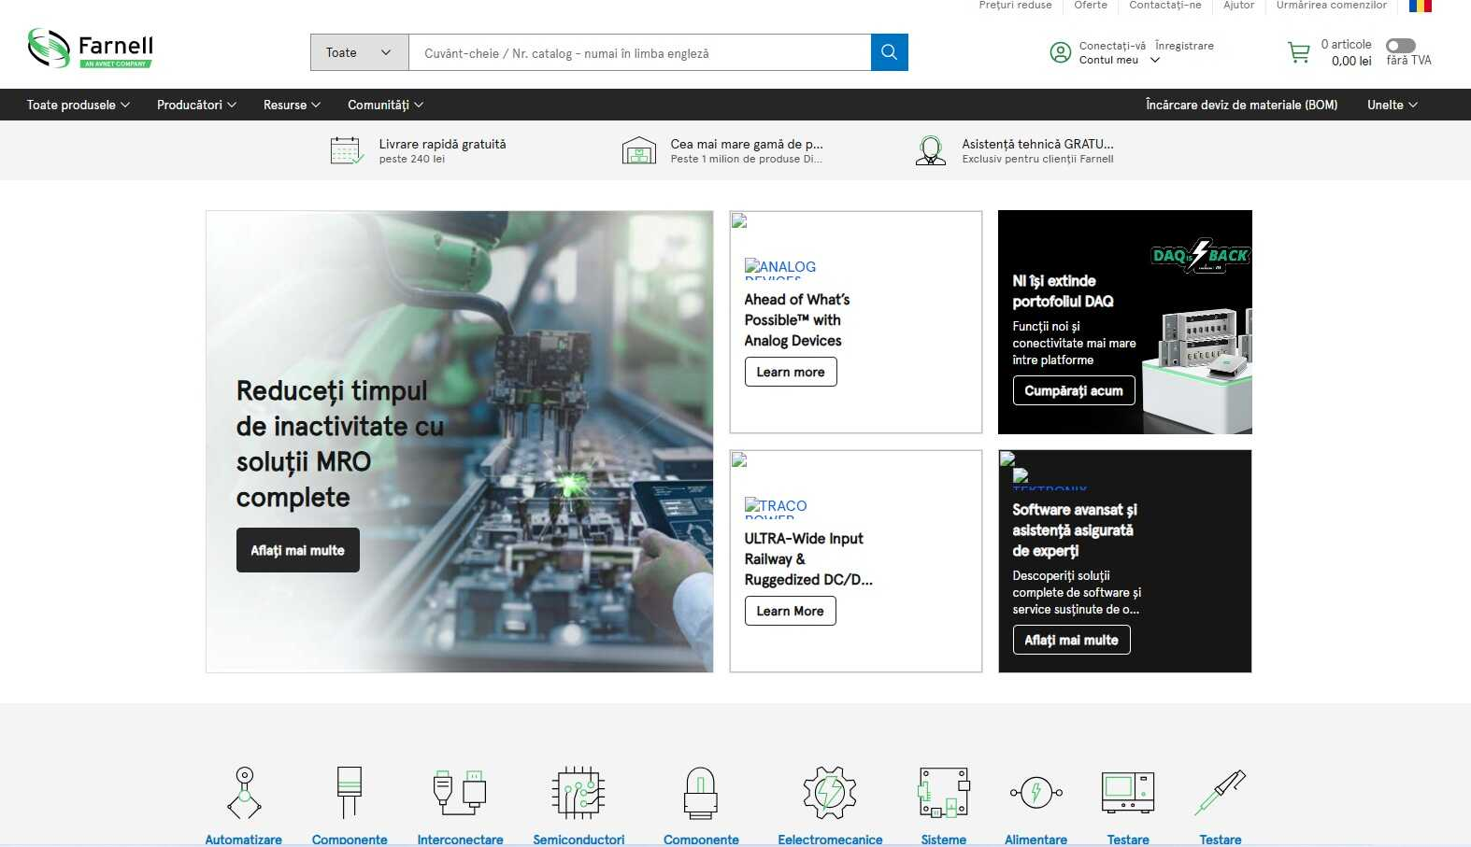1471x847 pixels.
Task: Click '0 articole' cart count text
Action: pyautogui.click(x=1346, y=44)
